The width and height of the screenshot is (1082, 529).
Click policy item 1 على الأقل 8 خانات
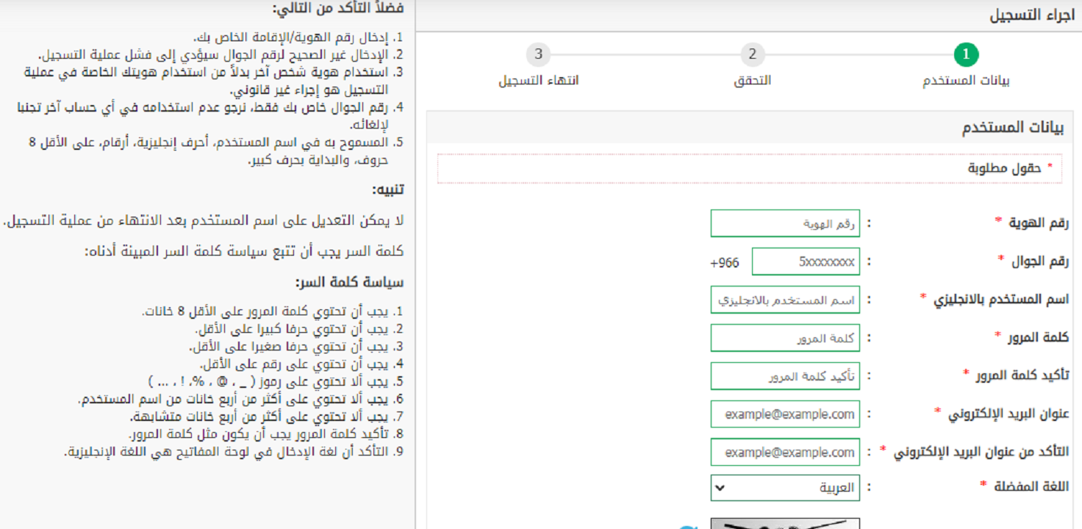pyautogui.click(x=273, y=312)
